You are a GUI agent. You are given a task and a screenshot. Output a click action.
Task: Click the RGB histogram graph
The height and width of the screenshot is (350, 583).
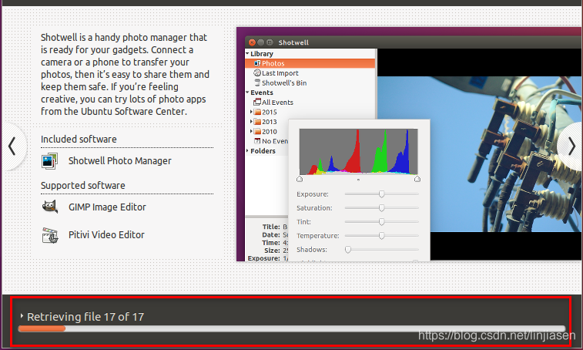point(358,152)
